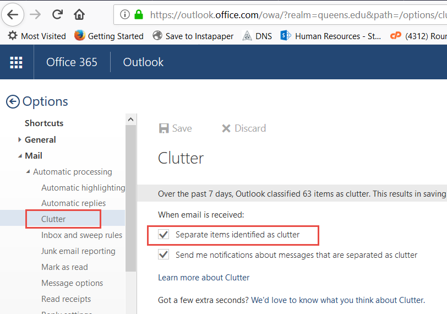447x314 pixels.
Task: Click the Outlook header link
Action: click(143, 62)
